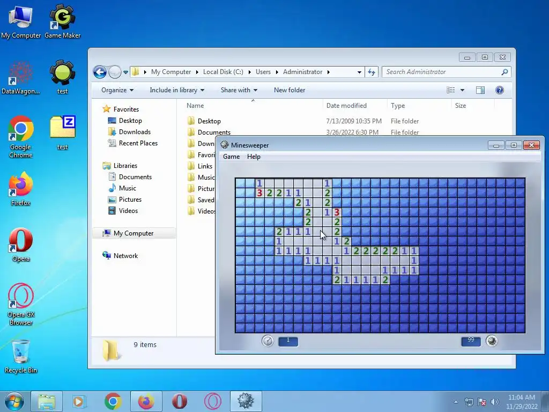The image size is (549, 412).
Task: Select My Computer in navigation pane
Action: coord(133,233)
